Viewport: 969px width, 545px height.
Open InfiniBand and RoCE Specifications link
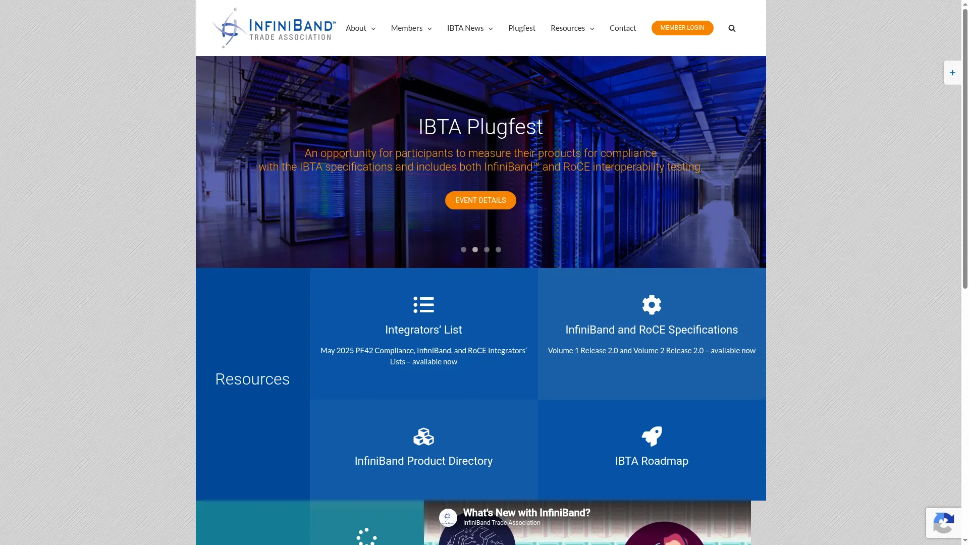(652, 330)
